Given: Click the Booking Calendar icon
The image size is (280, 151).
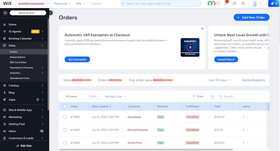Looking at the screenshot, I should (x=5, y=39).
